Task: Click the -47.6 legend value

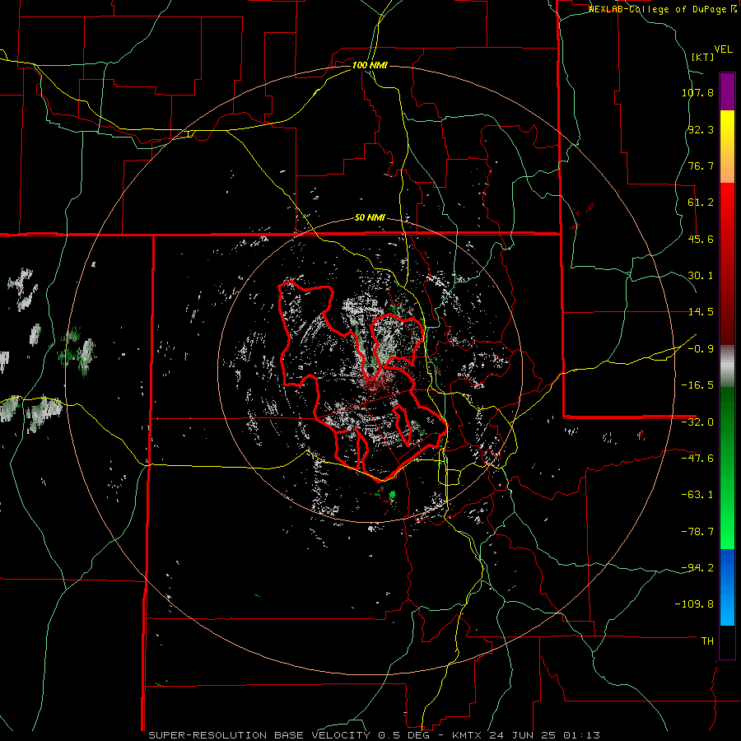Action: coord(697,459)
